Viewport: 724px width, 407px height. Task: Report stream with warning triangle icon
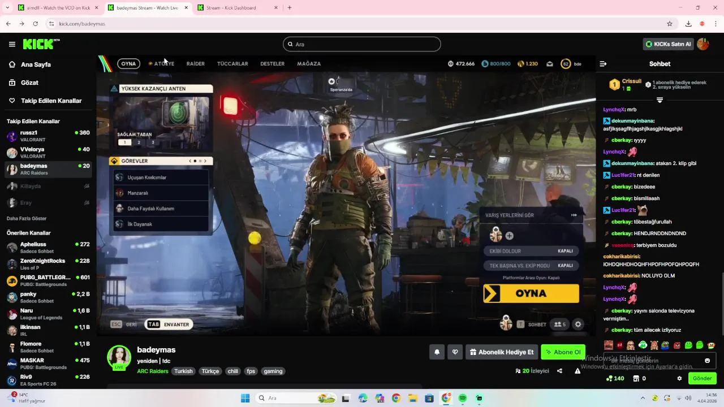(578, 371)
